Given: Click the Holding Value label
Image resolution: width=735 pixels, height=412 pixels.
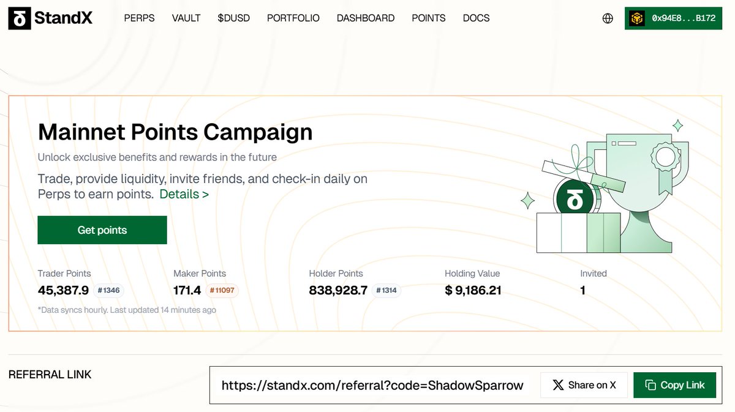Looking at the screenshot, I should pos(472,274).
